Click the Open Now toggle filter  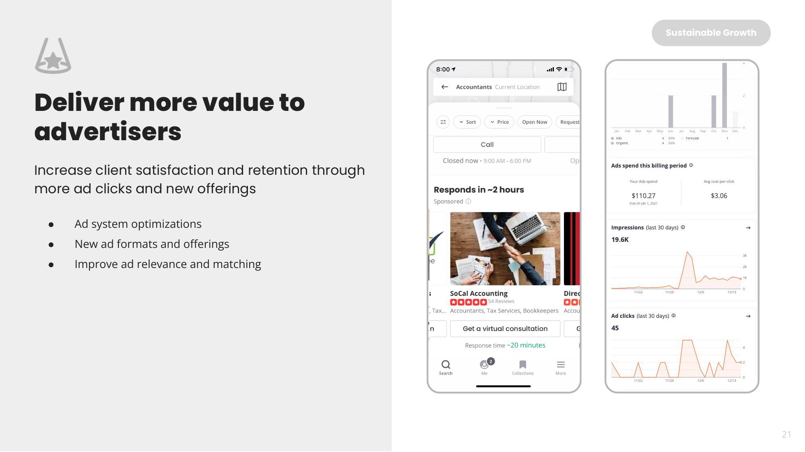[534, 122]
